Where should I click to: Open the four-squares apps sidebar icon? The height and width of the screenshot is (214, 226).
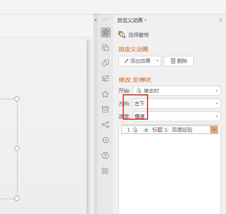105,171
